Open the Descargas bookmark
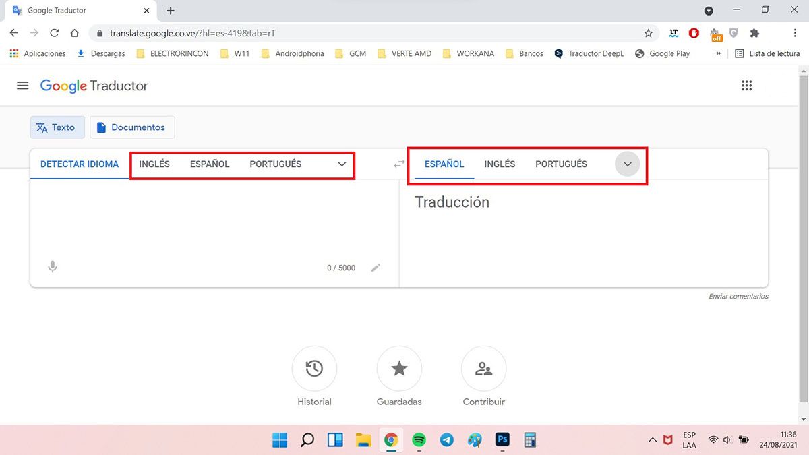The height and width of the screenshot is (455, 809). click(101, 53)
